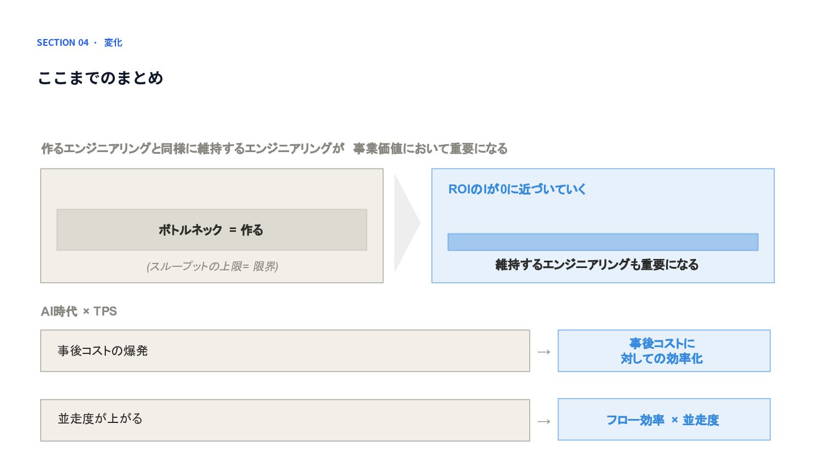The image size is (815, 458).
Task: Select the スループットの上限= 限界 caption
Action: point(212,266)
